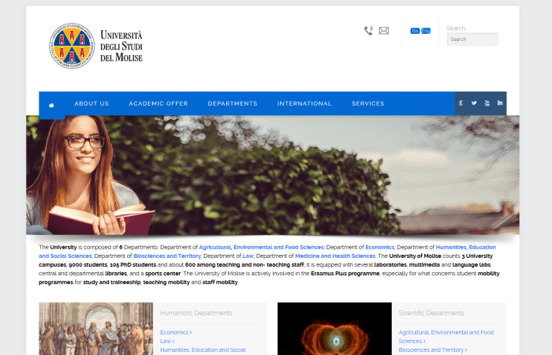552x355 pixels.
Task: Open the YouTube social icon
Action: (x=487, y=103)
